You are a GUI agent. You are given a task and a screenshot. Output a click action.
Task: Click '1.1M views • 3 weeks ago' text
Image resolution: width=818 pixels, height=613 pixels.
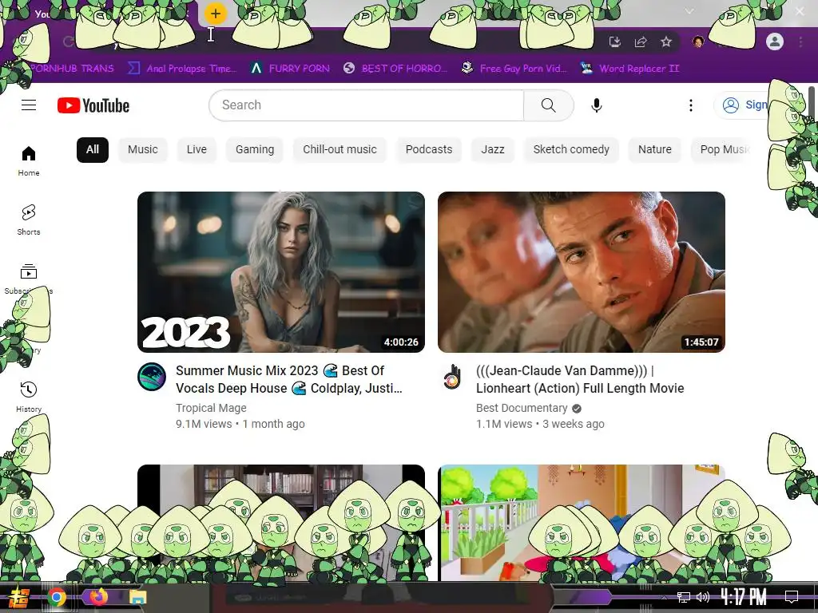pyautogui.click(x=540, y=425)
